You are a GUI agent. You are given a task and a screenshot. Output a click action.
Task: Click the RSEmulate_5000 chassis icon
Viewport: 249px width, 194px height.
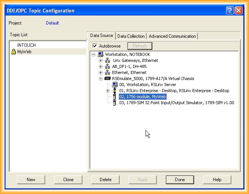108,79
